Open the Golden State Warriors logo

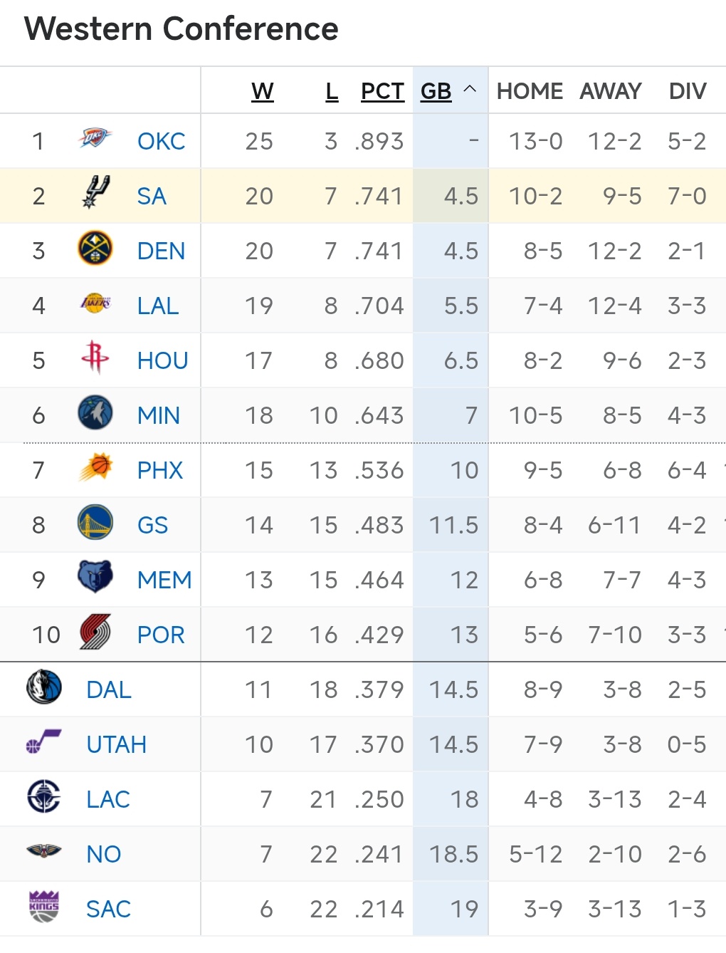[95, 523]
